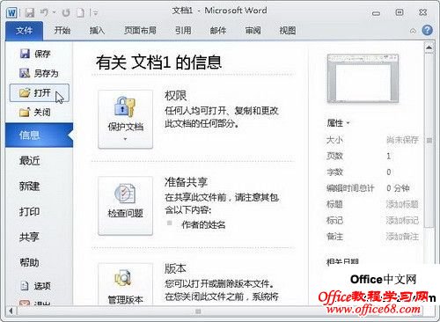
Task: Click 打开 (Open) in the backstage menu
Action: point(40,93)
